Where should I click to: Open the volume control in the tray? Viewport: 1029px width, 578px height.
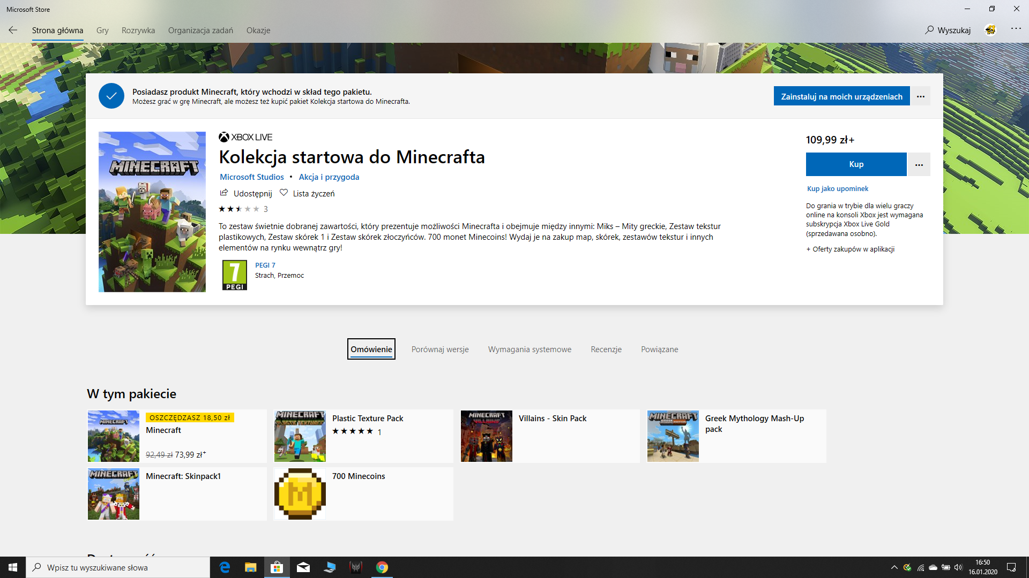point(959,567)
